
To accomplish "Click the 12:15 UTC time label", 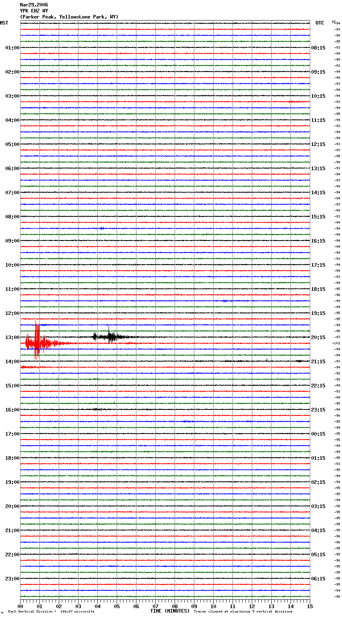I will pos(318,144).
